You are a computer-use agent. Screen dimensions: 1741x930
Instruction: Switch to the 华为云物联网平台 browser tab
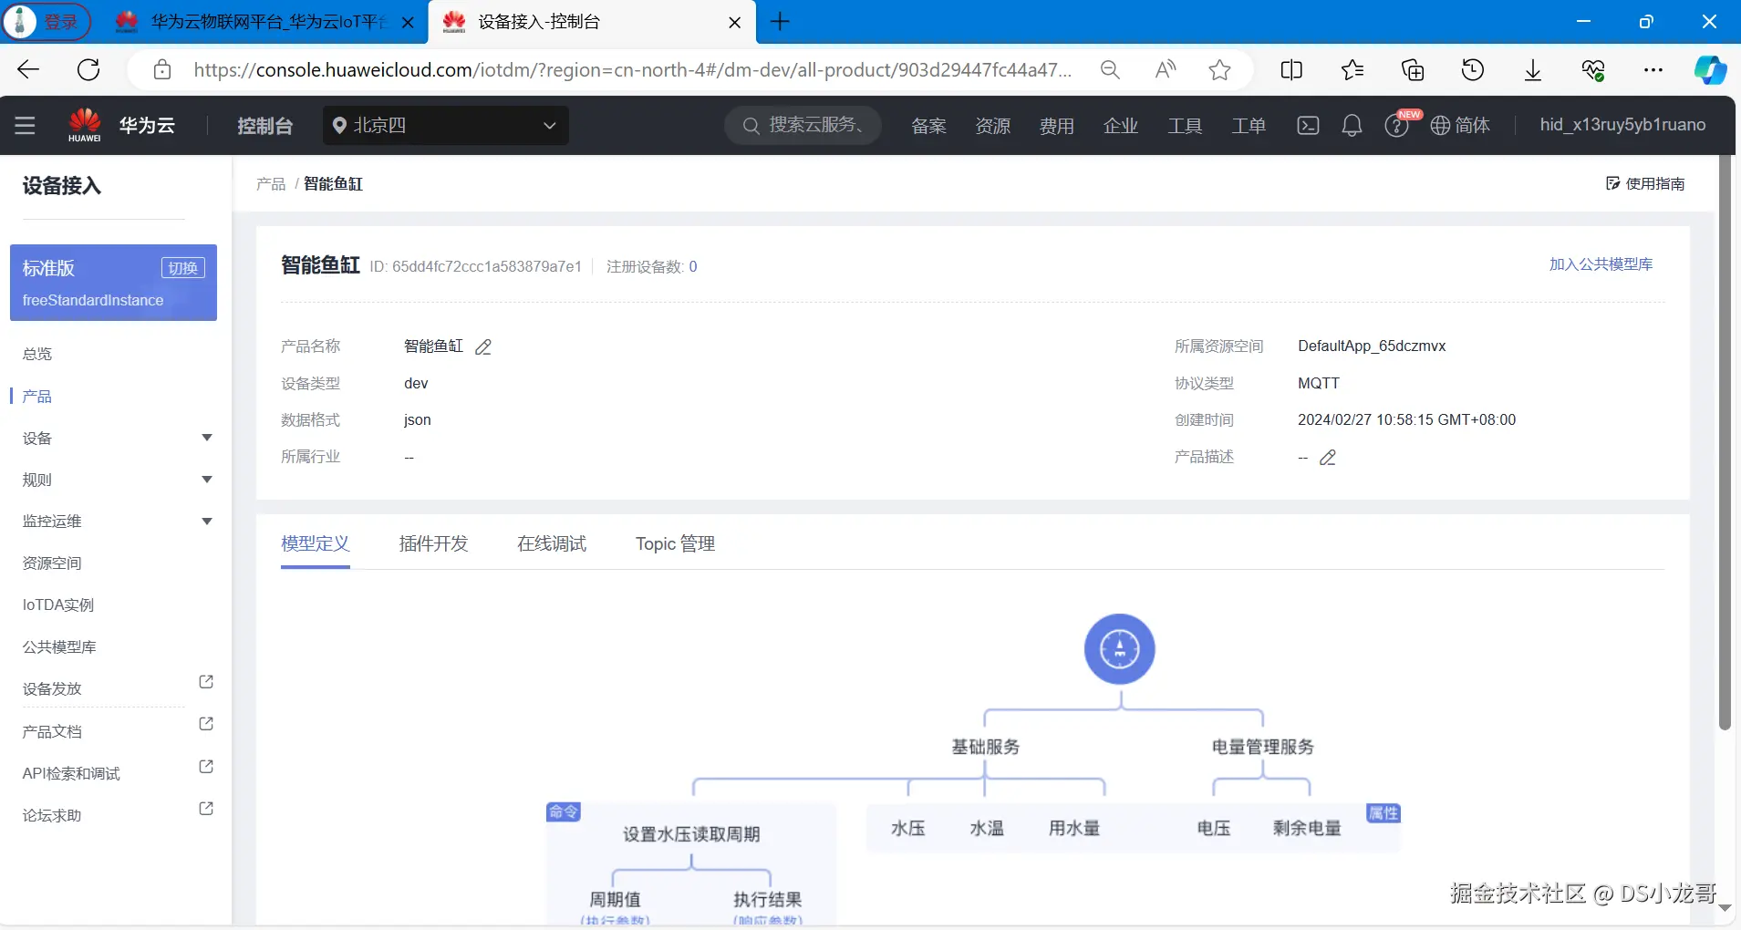[x=264, y=22]
